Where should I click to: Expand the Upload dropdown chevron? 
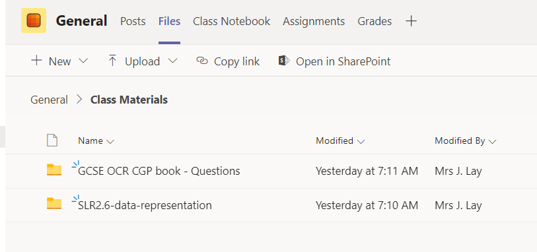click(x=173, y=61)
